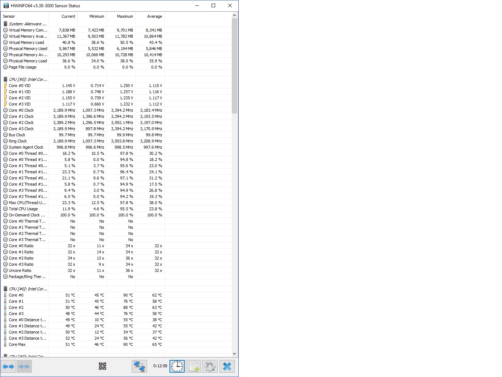
Task: Collapse the first CPU [#0] Intel group
Action: (x=28, y=79)
